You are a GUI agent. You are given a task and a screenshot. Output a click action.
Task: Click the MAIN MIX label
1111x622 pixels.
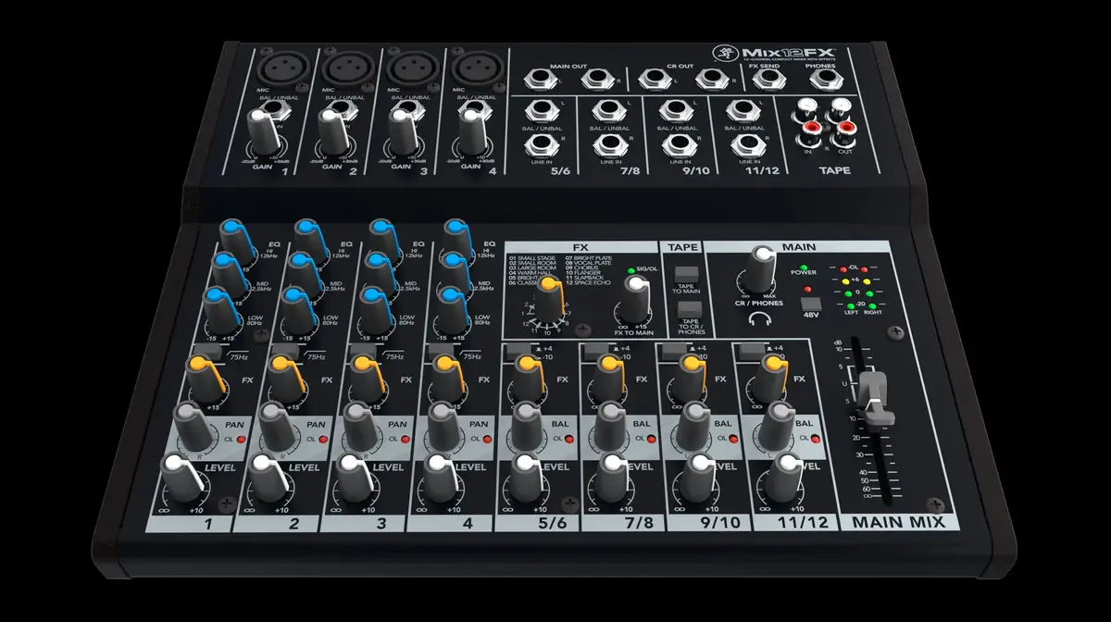897,523
